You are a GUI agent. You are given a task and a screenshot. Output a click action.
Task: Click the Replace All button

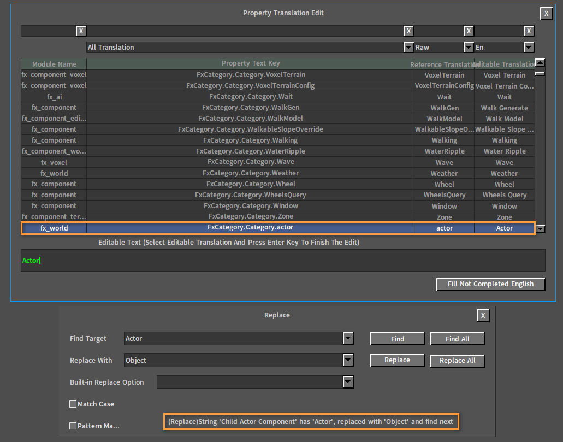pos(458,361)
